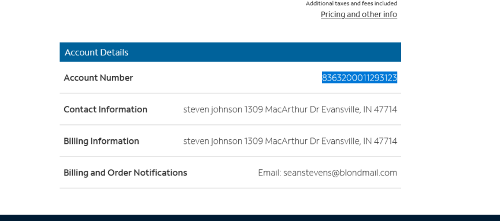Click the word Evansville in Contact Information
The height and width of the screenshot is (221, 500).
click(341, 109)
